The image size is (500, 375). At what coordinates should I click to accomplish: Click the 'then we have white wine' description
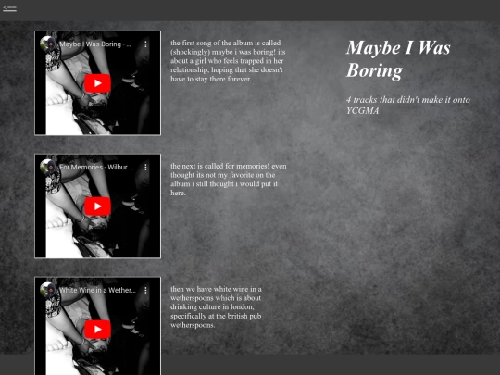click(x=216, y=307)
